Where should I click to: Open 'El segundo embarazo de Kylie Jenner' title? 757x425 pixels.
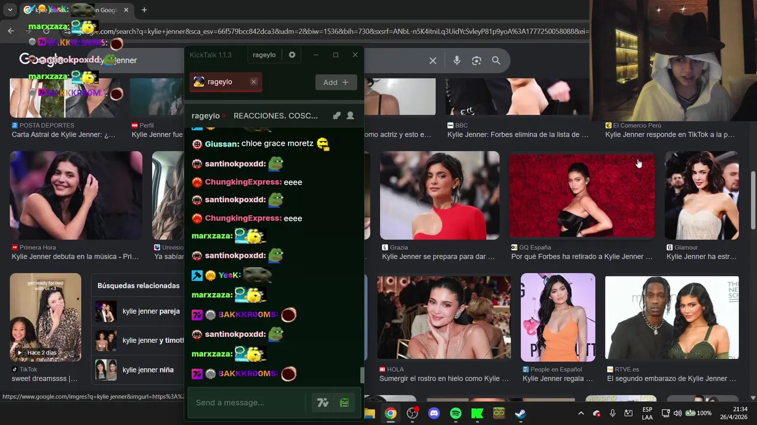(x=672, y=379)
